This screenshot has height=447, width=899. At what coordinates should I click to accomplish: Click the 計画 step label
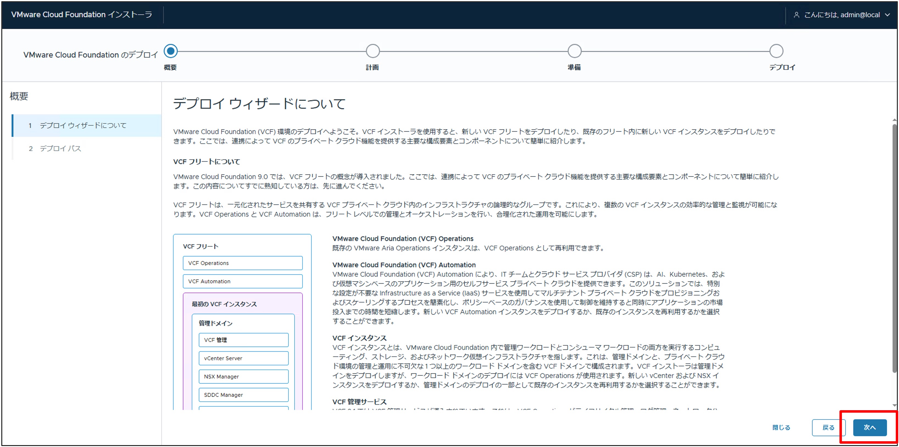click(x=372, y=67)
